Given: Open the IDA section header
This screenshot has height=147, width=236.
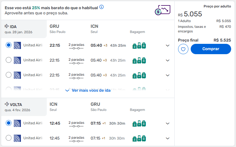Looking at the screenshot, I should [24, 29].
